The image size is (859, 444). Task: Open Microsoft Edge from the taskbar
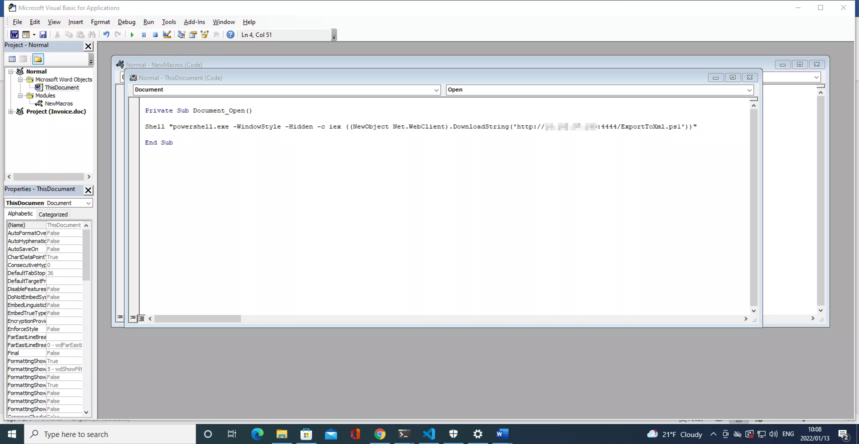pyautogui.click(x=257, y=434)
